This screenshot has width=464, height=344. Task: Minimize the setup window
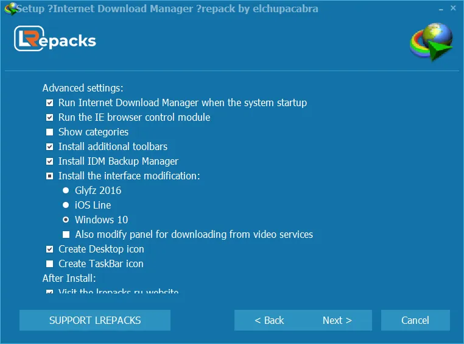coord(441,9)
